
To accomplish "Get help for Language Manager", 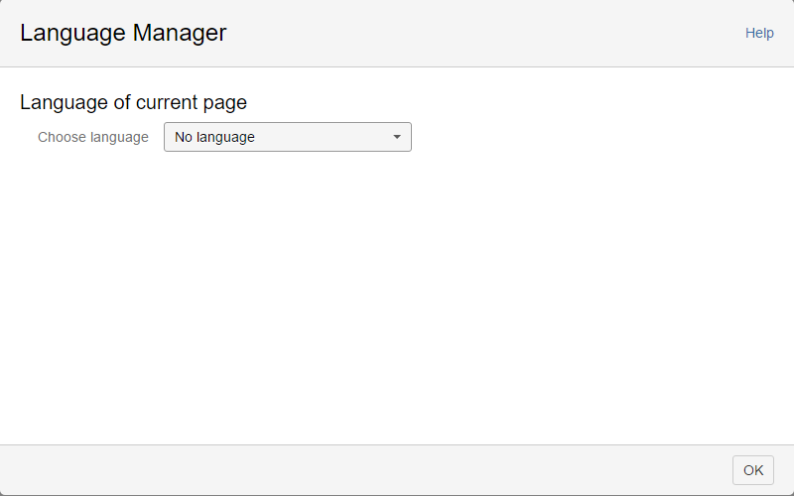I will 759,33.
